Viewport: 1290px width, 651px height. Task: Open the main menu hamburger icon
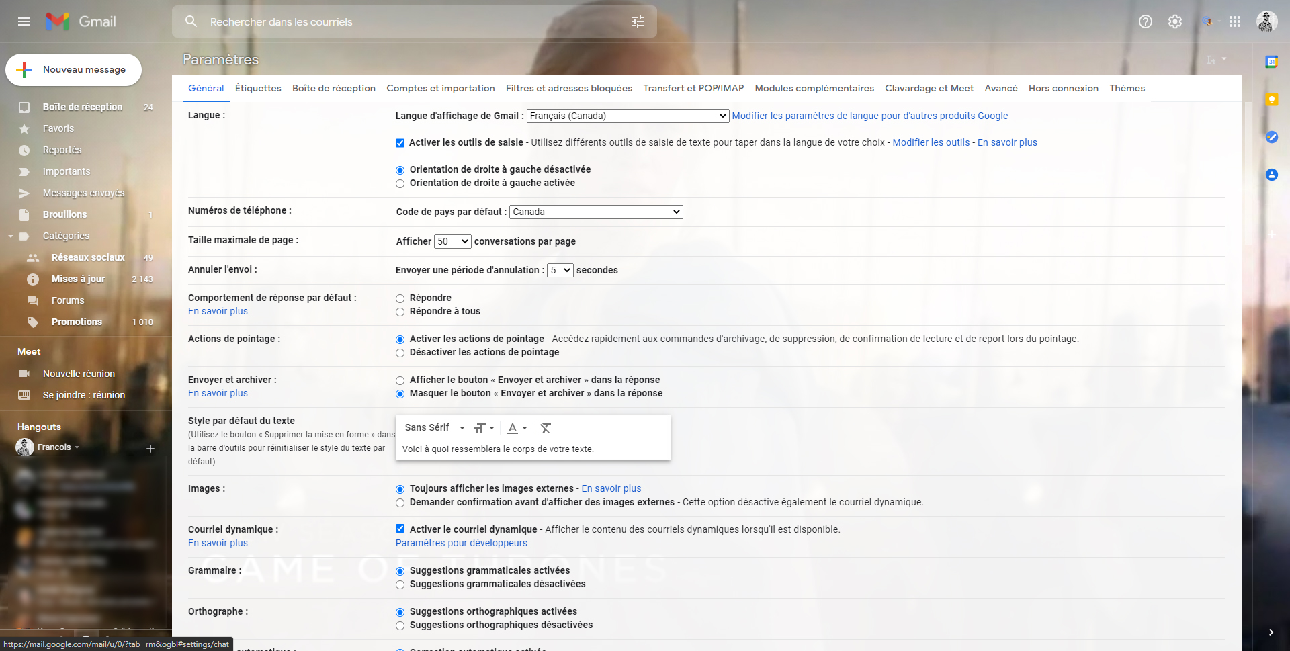(x=24, y=21)
